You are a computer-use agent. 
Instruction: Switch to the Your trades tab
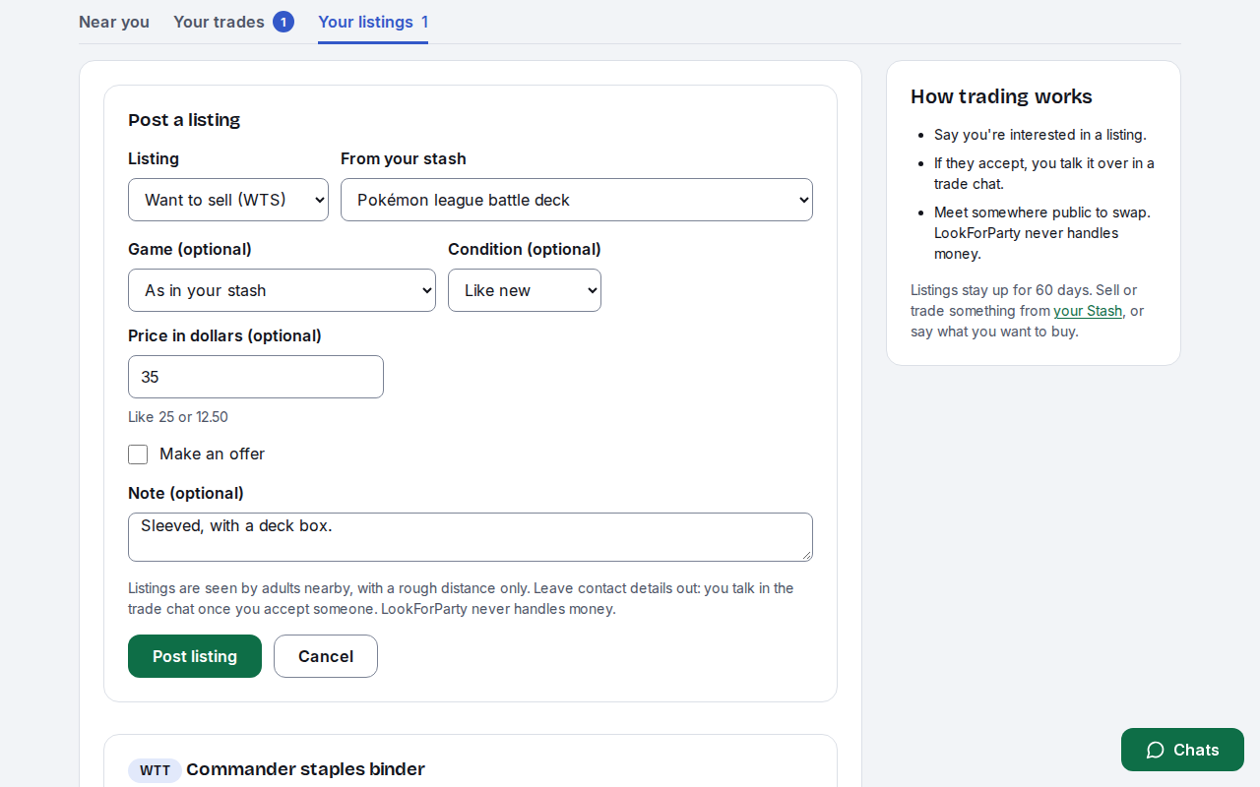(x=233, y=22)
